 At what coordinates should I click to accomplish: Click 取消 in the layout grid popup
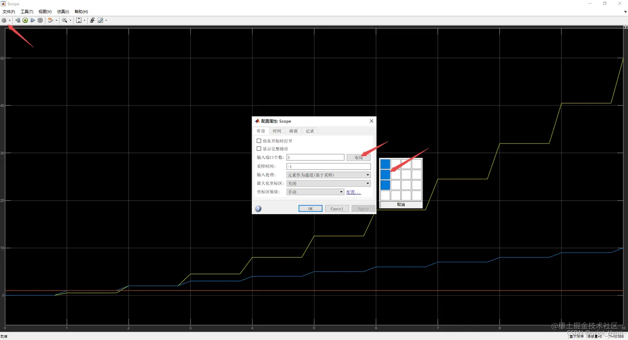pos(401,204)
